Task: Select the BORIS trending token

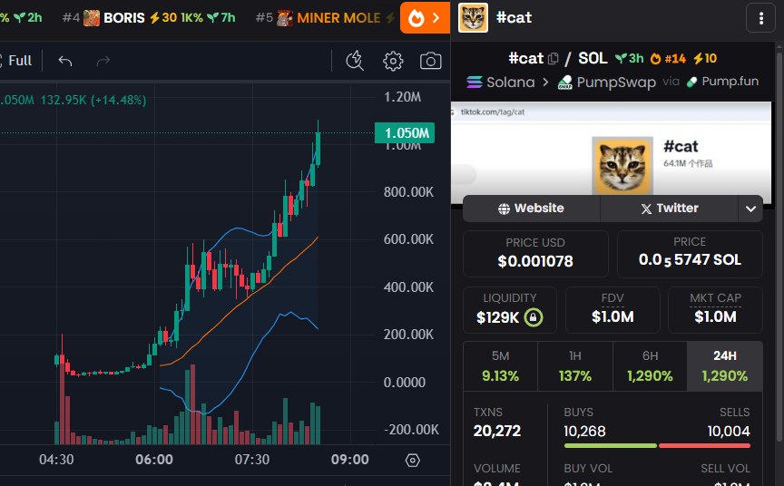Action: pyautogui.click(x=149, y=18)
